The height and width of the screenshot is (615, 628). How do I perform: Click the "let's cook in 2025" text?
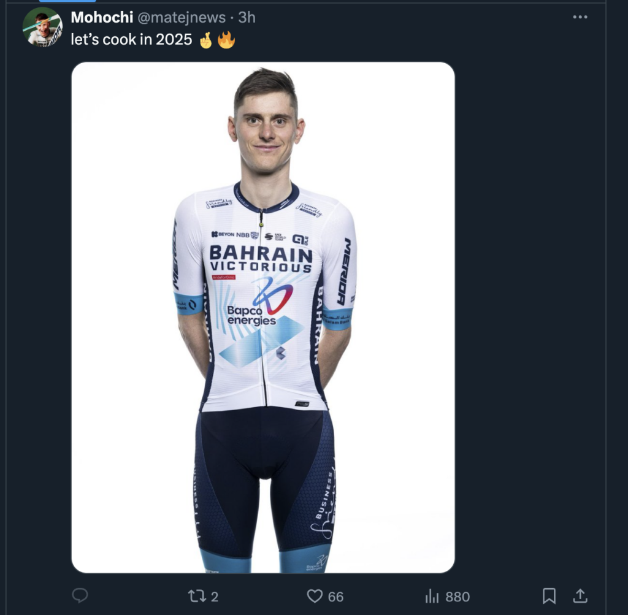pos(131,40)
